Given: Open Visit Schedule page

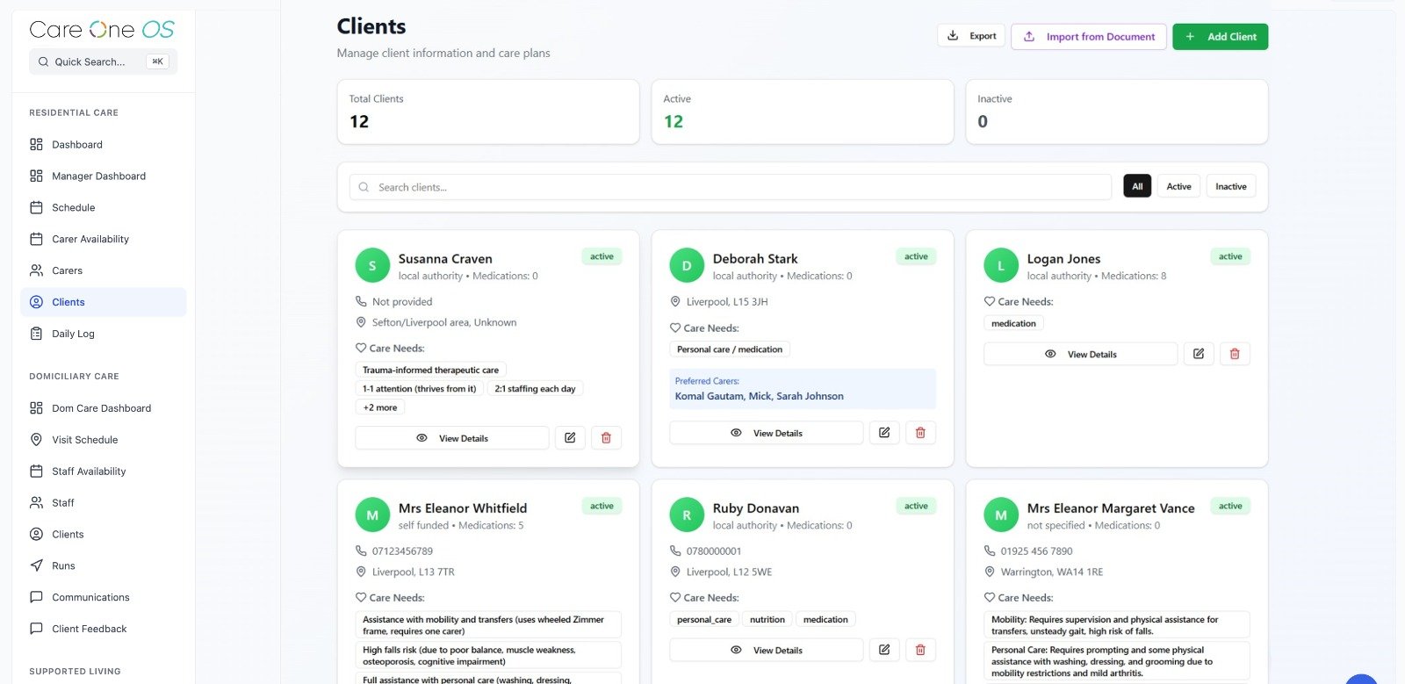Looking at the screenshot, I should coord(103,440).
